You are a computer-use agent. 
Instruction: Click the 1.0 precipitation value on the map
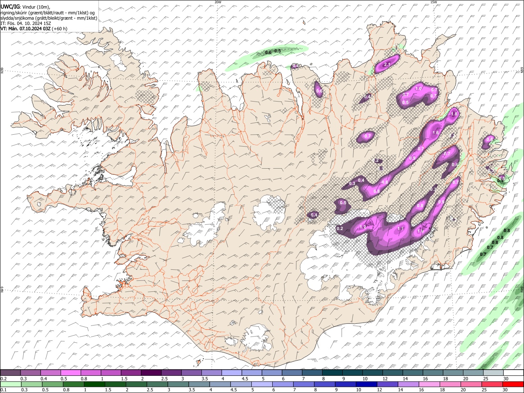click(x=418, y=89)
